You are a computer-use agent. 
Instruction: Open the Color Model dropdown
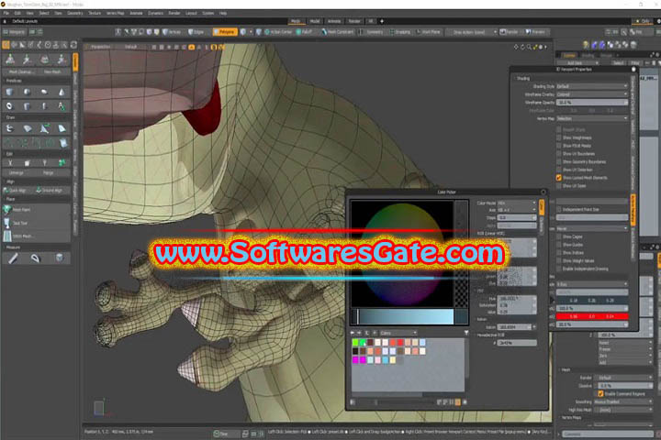517,203
